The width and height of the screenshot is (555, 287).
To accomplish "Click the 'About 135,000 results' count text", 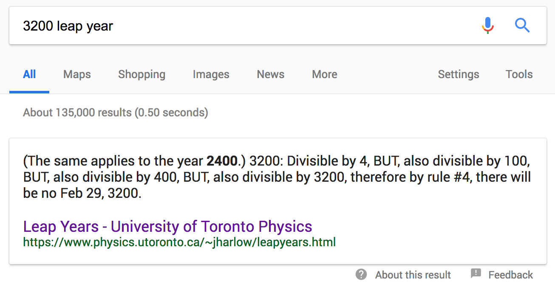I will coord(115,113).
